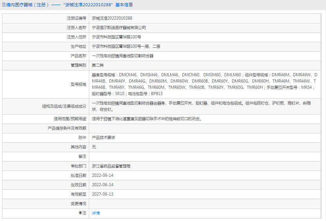Screen dimensions: 326x221
Task: Click the model specification text starting 器身型号规格
Action: 205,84
